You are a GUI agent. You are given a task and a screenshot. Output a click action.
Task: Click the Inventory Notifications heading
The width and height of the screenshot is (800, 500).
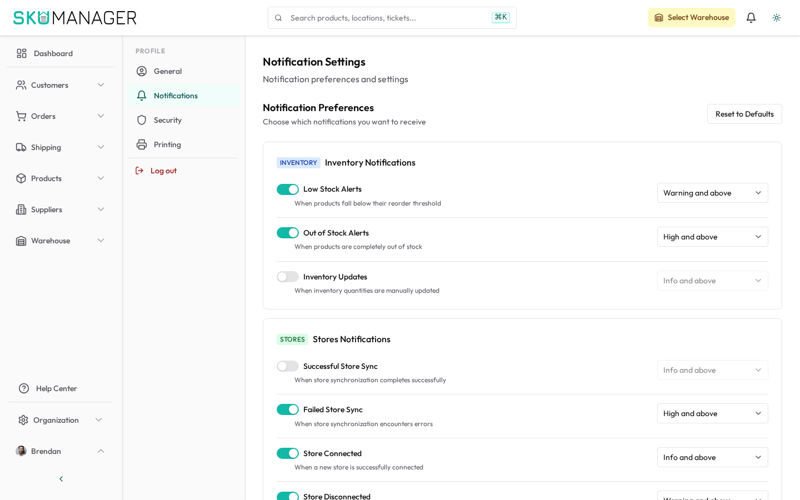370,163
